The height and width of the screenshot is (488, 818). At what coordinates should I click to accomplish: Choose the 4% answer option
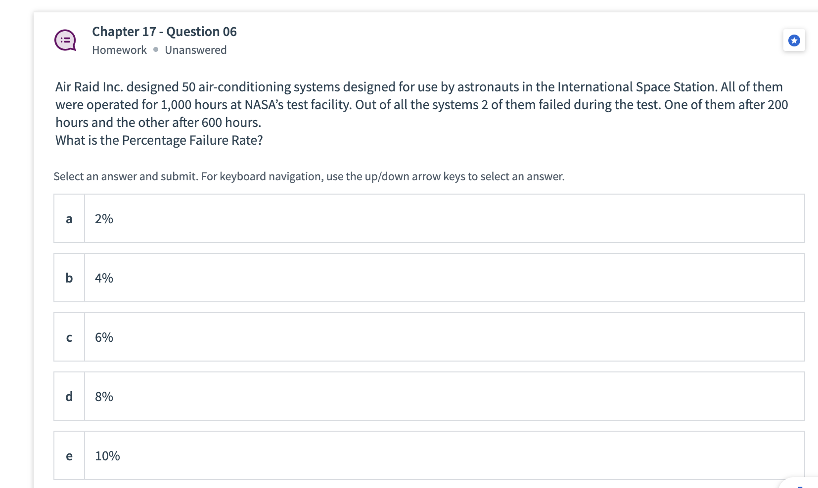[104, 278]
